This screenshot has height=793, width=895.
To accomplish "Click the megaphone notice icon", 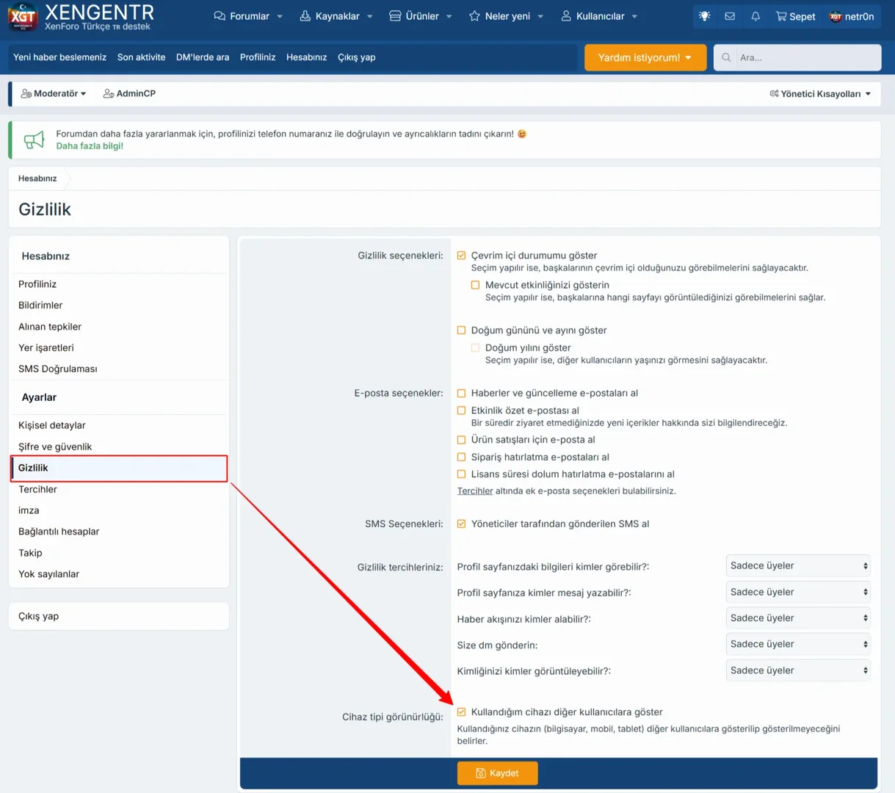I will [x=34, y=140].
